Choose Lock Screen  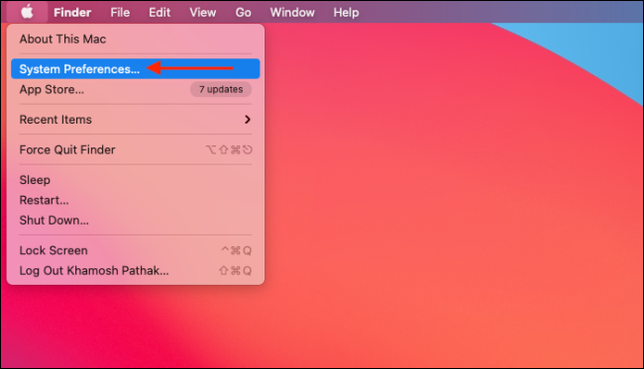click(x=136, y=250)
